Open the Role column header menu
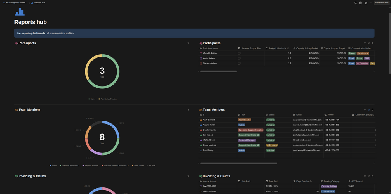This screenshot has width=391, height=194. (x=251, y=115)
